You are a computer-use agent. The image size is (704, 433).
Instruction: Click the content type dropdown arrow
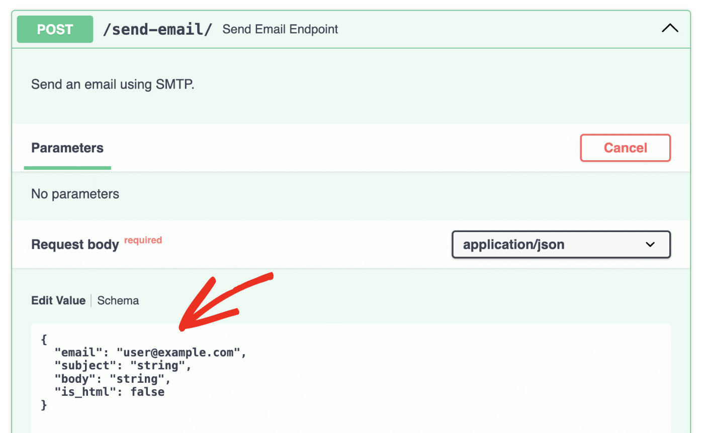(650, 245)
